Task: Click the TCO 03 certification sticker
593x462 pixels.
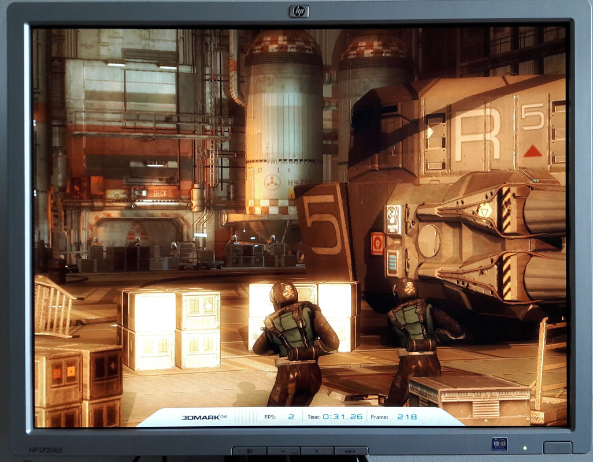Action: 499,444
